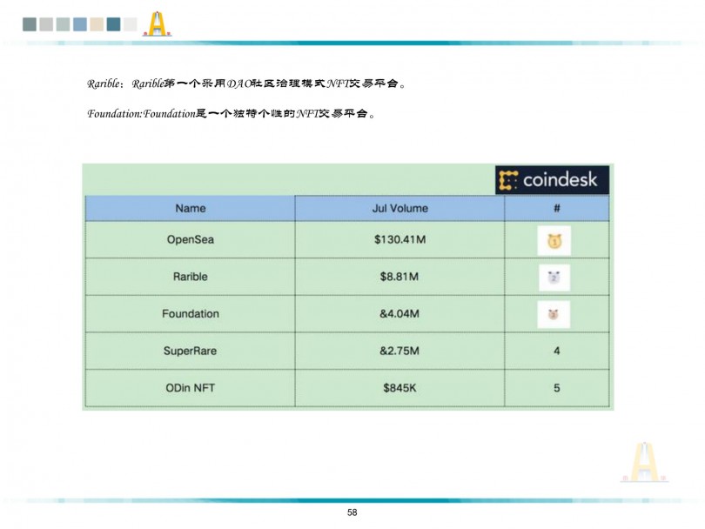
Task: Click the &4.04M volume value
Action: 399,314
